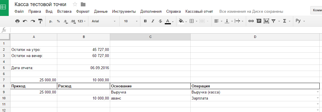Select the "Выручка" cell in column C
The image size is (322, 112).
pyautogui.click(x=150, y=92)
